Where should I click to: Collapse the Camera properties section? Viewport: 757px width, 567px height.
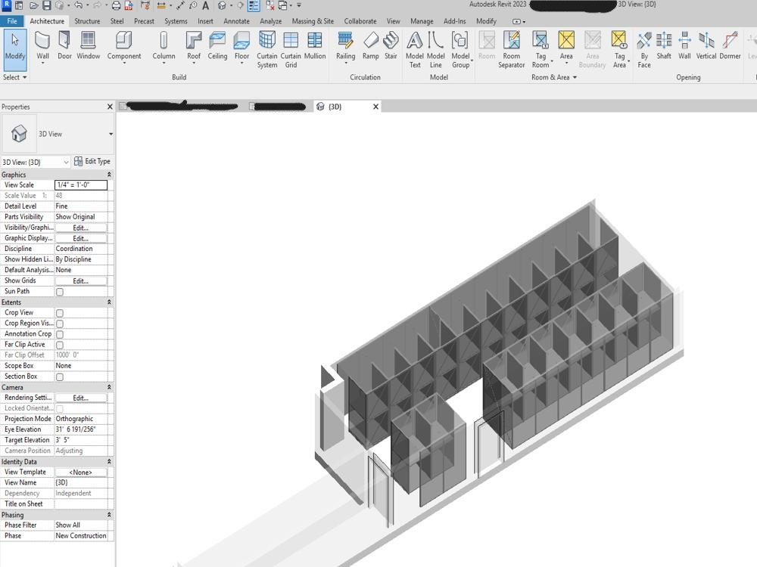[109, 387]
